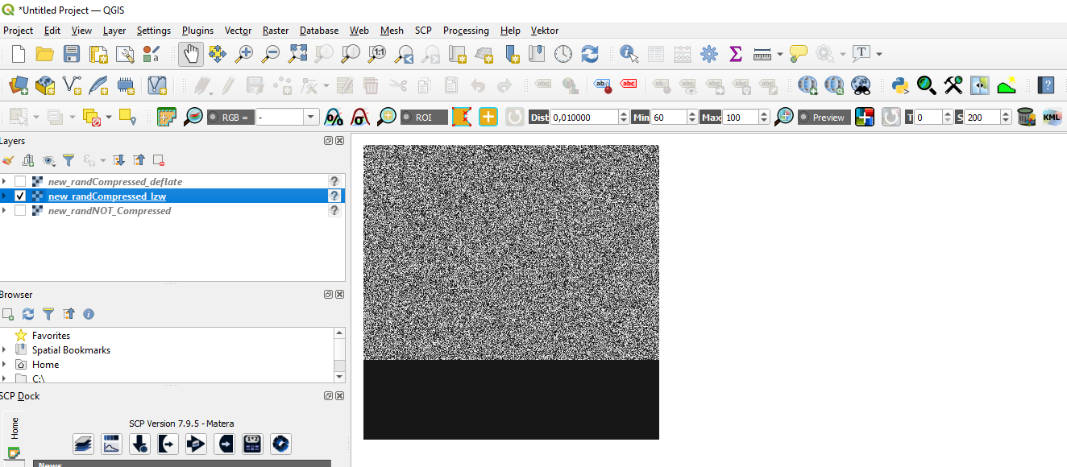The width and height of the screenshot is (1067, 467).
Task: Select the Identify Features tool
Action: pyautogui.click(x=628, y=53)
